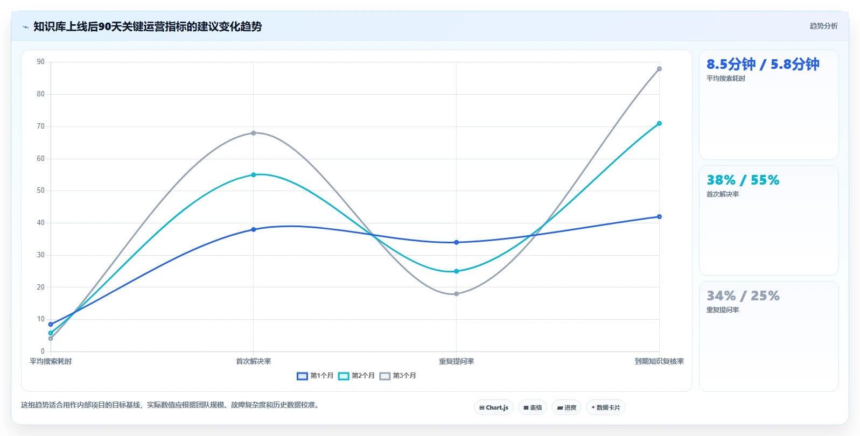Click the 重复提问率 caption in the third card
The width and height of the screenshot is (860, 436).
[x=723, y=310]
